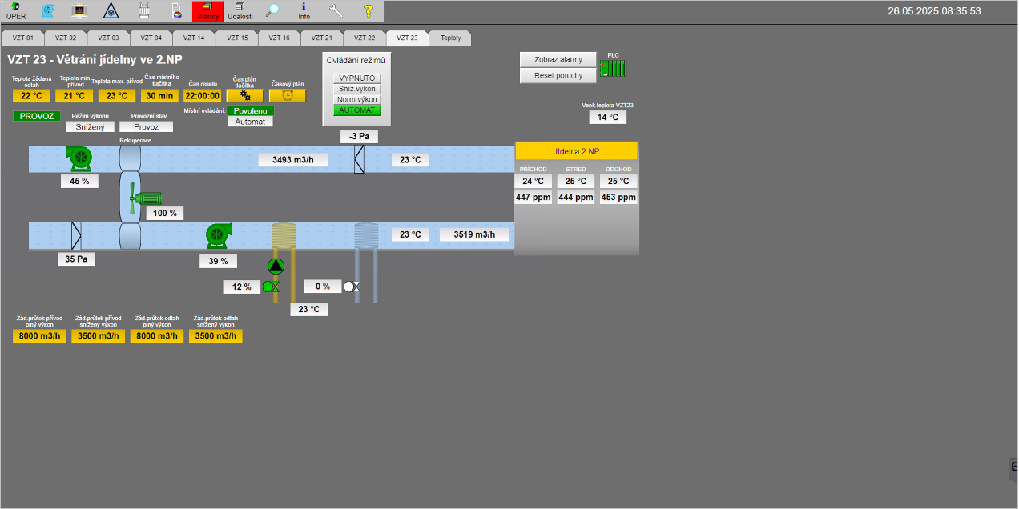Screen dimensions: 1019x509
Task: Toggle the Povoleno local control indicator
Action: [250, 111]
